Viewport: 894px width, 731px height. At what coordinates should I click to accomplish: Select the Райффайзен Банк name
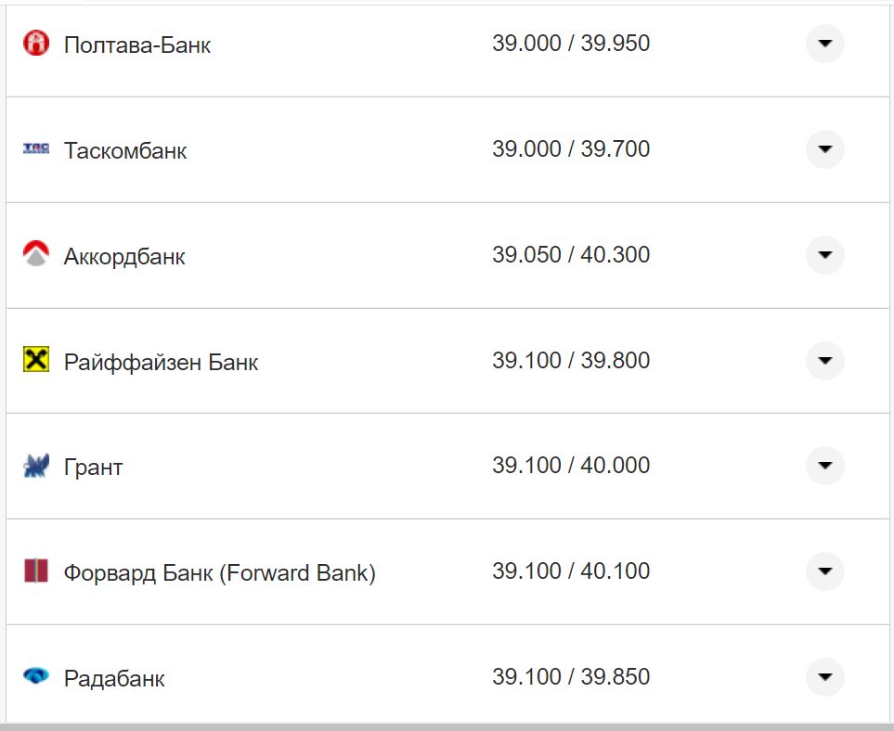point(161,362)
